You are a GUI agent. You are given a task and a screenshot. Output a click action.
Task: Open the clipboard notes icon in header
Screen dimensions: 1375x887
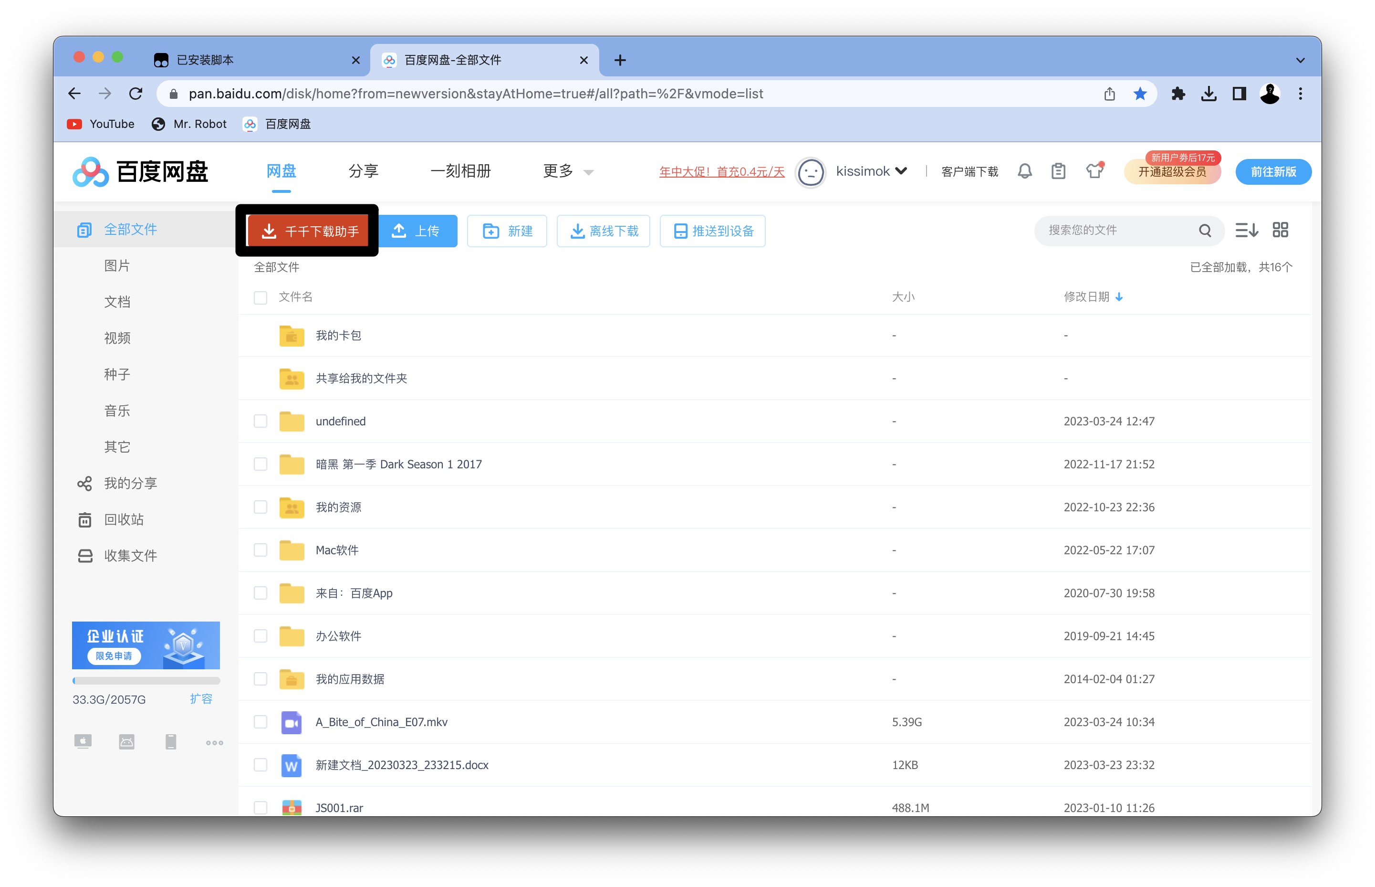point(1058,171)
